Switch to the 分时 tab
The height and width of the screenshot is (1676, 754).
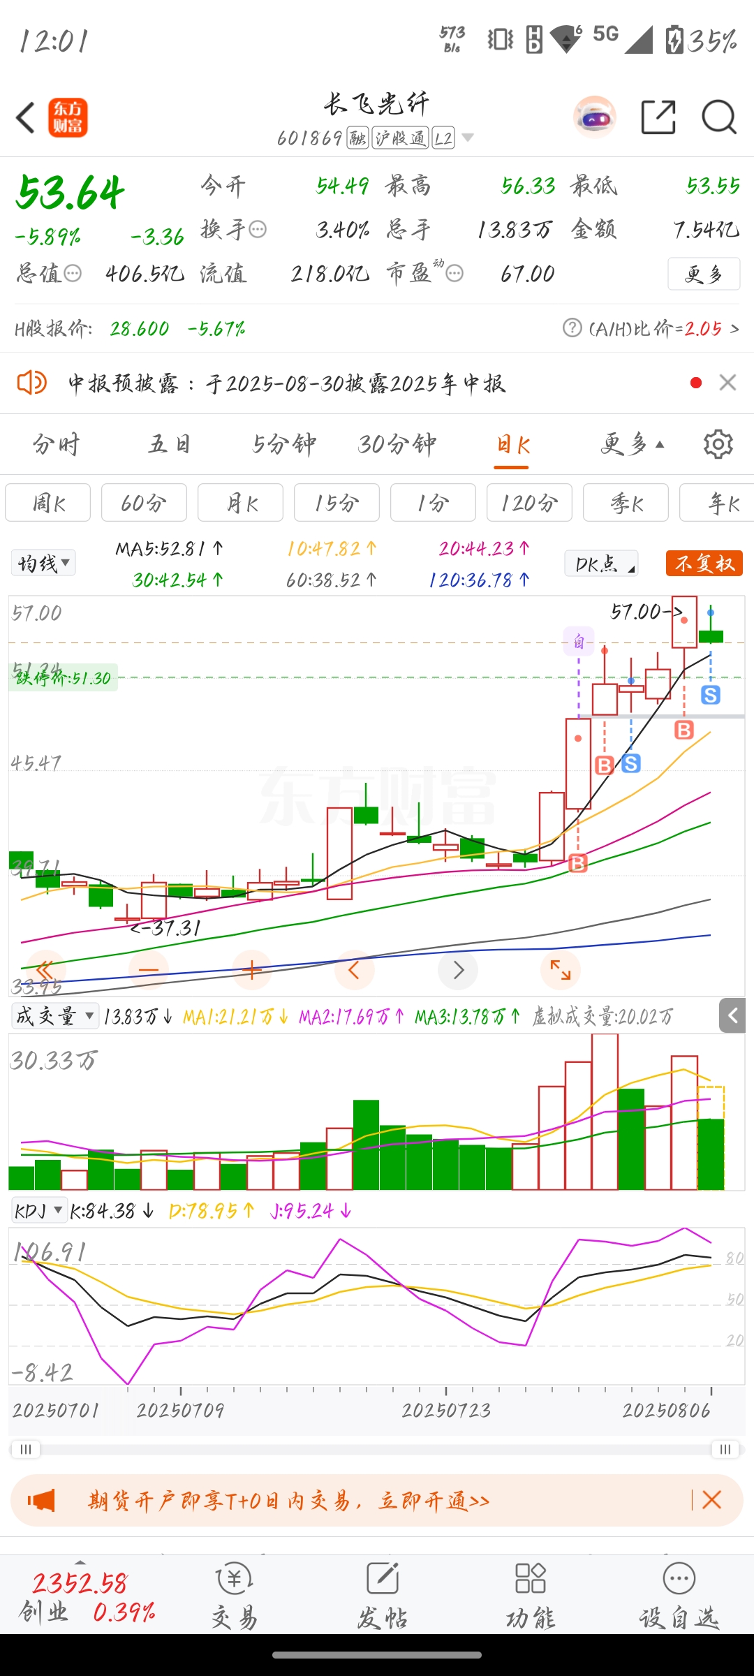(57, 444)
